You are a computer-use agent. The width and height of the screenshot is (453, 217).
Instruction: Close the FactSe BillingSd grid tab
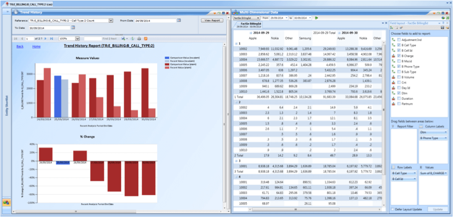pos(386,23)
